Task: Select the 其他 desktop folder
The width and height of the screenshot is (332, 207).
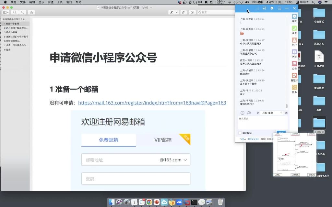Action: coord(319,103)
